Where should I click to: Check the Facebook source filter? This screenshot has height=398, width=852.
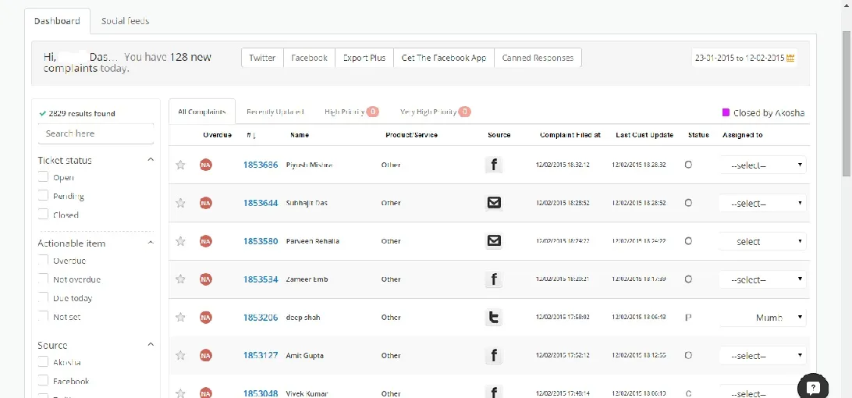44,381
